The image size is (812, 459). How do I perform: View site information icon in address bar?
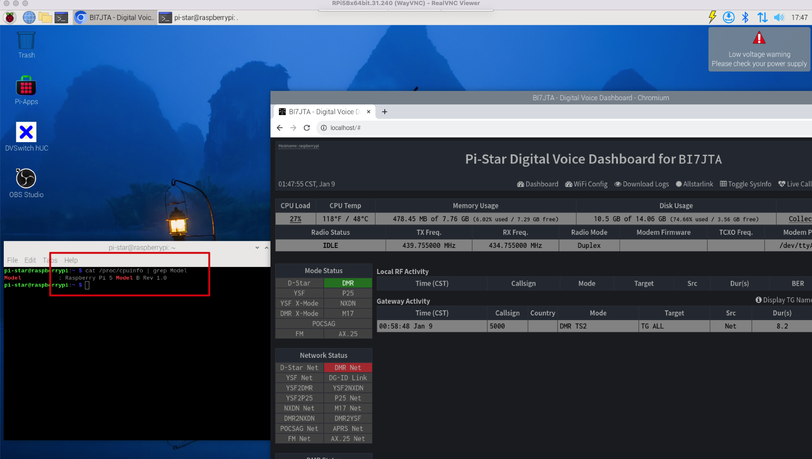coord(324,128)
